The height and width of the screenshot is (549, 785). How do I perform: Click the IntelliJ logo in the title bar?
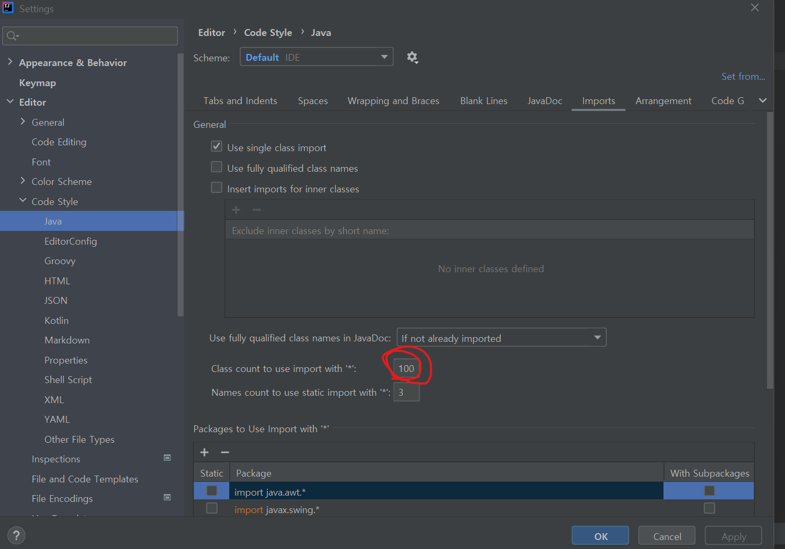point(8,7)
